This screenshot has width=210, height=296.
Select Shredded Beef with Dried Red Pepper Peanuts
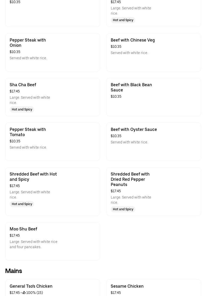pos(130,179)
